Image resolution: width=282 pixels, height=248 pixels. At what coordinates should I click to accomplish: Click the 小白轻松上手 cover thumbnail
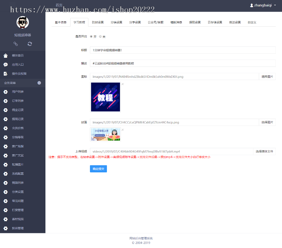105,134
